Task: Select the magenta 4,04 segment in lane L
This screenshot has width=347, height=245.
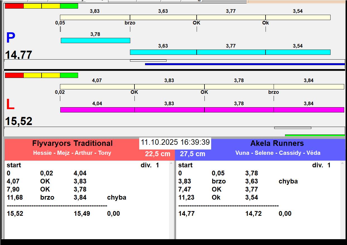Action: click(97, 110)
